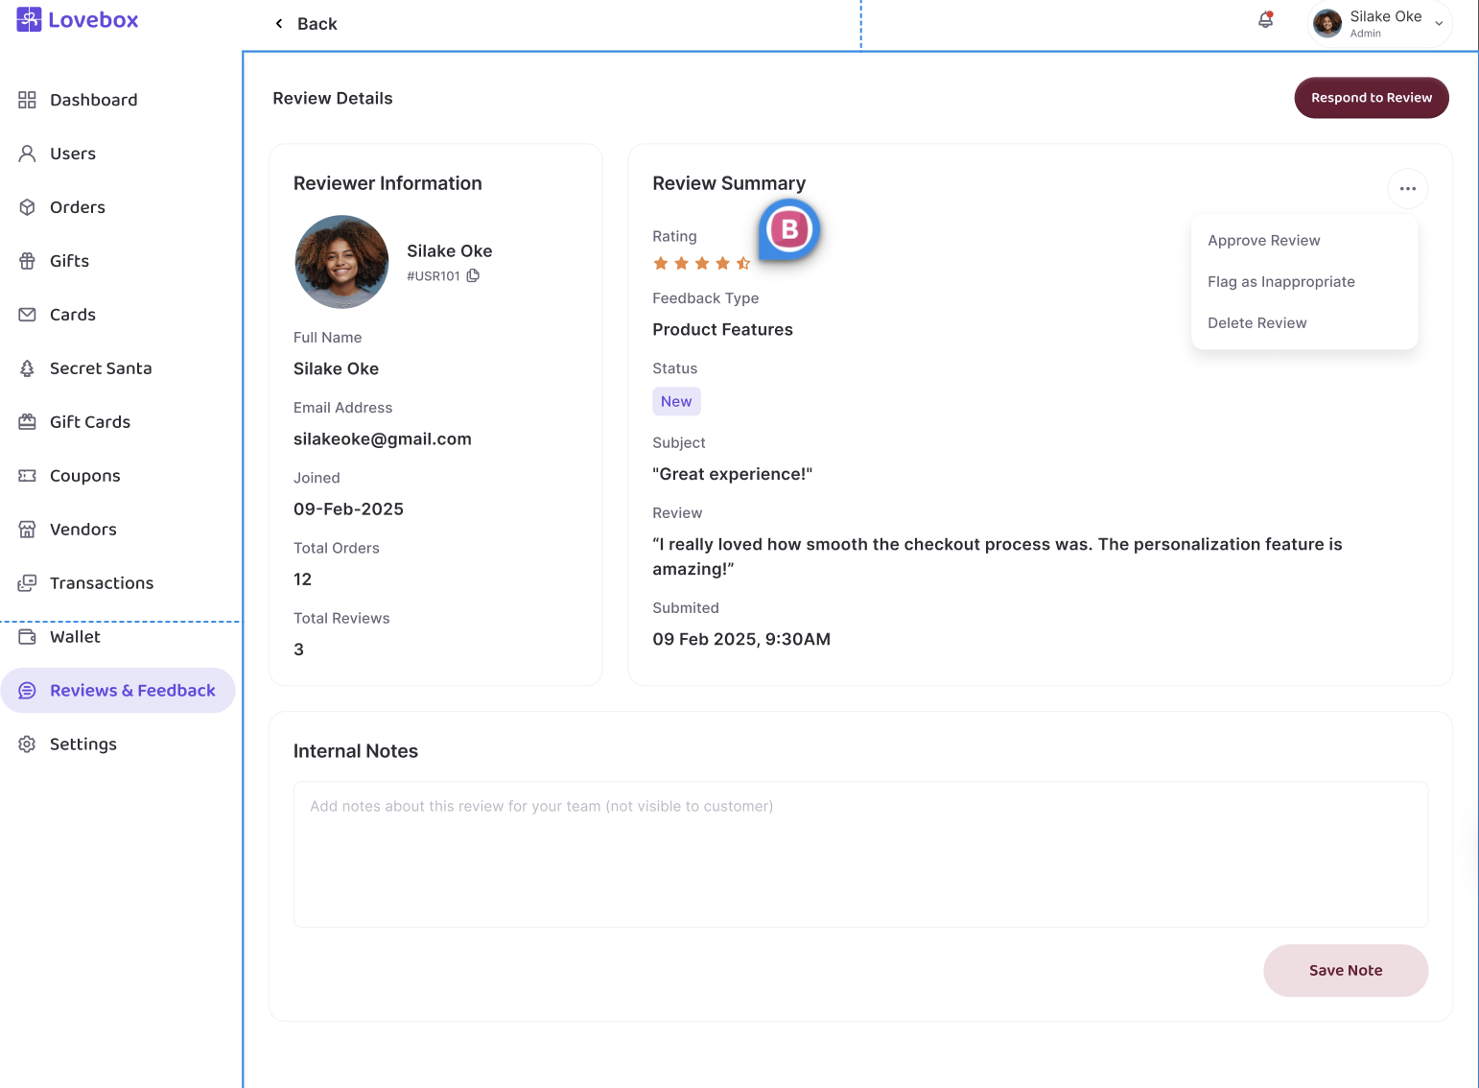Viewport: 1479px width, 1088px height.
Task: Toggle the three-dot review options menu
Action: [x=1407, y=189]
